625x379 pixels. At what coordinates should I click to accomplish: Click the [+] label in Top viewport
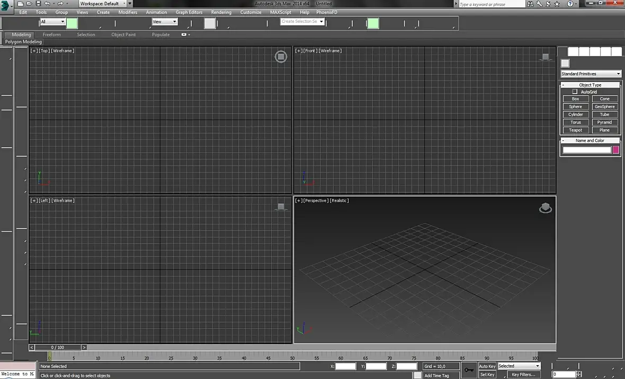click(34, 51)
